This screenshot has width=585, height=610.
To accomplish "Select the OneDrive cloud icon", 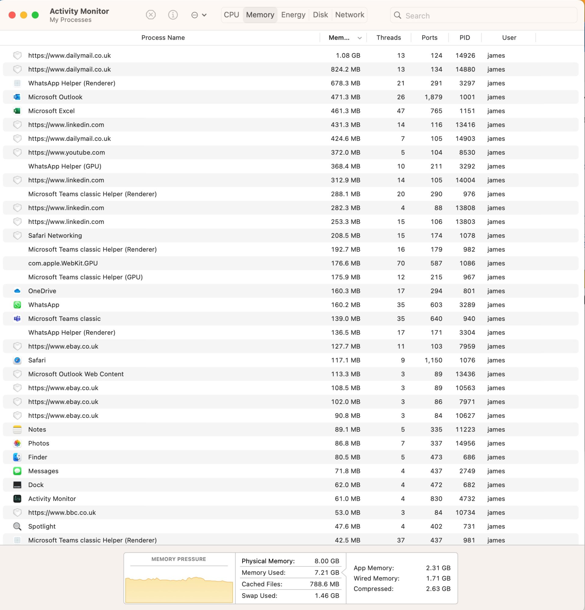I will tap(17, 291).
